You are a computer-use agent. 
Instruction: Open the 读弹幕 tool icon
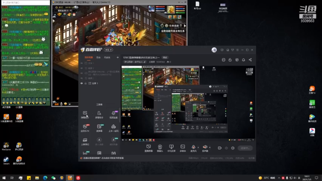[99, 128]
